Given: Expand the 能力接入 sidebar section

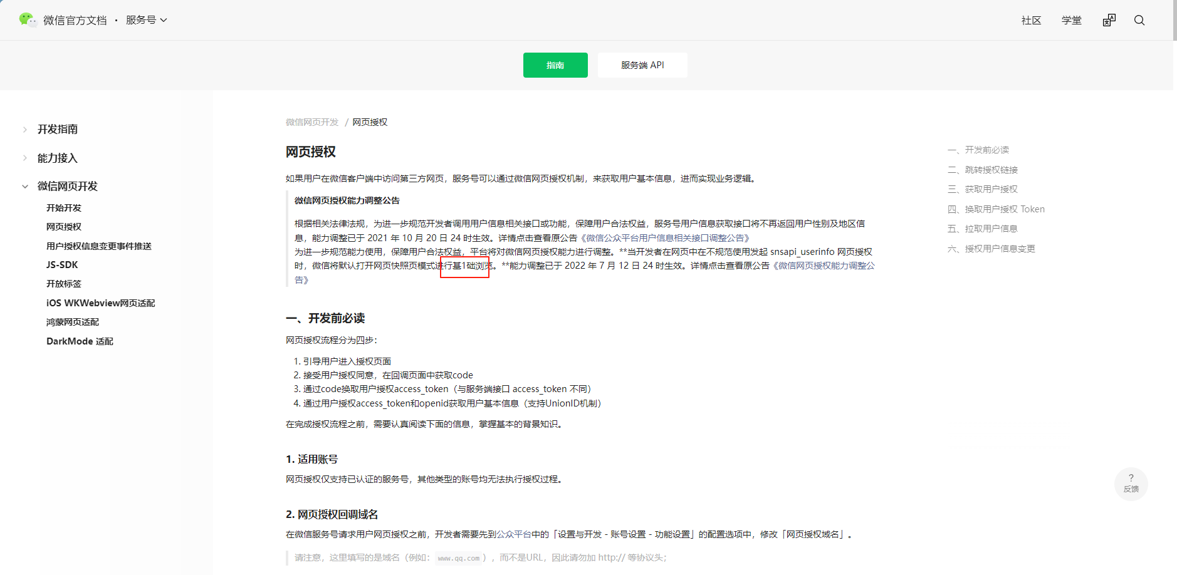Looking at the screenshot, I should [x=58, y=158].
